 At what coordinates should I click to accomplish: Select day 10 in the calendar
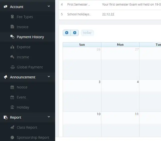tap(82, 123)
